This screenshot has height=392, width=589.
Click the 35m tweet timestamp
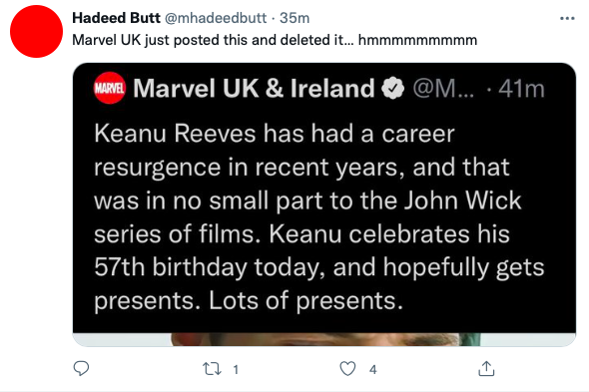point(294,18)
